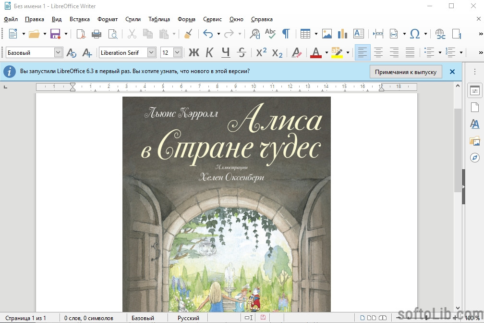Open the Таблица menu
Screen dimensions: 484x323
[x=159, y=19]
